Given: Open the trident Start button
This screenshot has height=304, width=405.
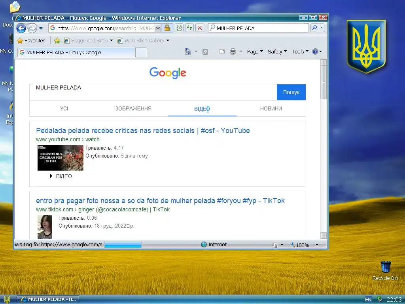Looking at the screenshot, I should [x=7, y=299].
